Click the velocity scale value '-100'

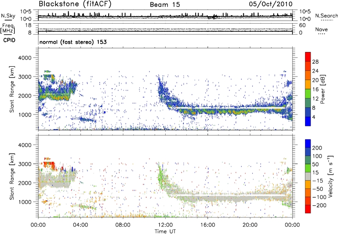[x=319, y=197]
